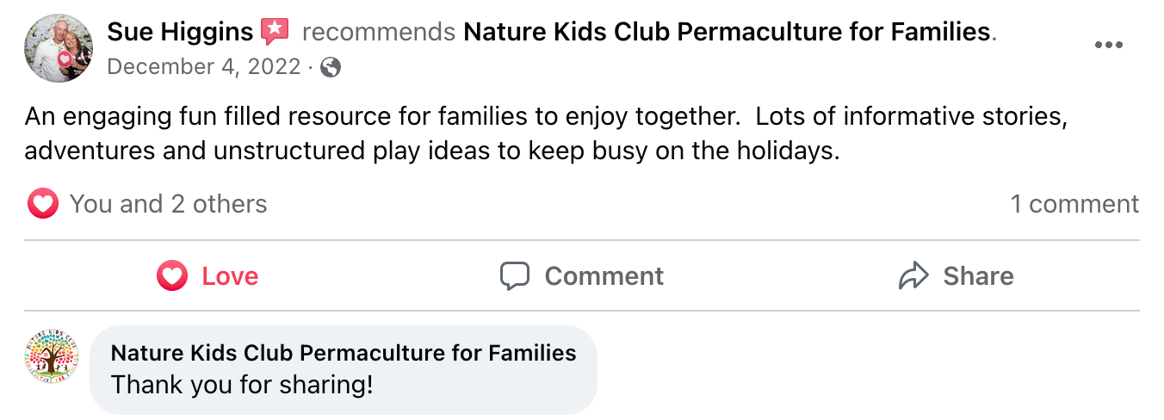Click the heart reaction icon beside reaction count
Screen dimensions: 1164x420
click(x=42, y=204)
